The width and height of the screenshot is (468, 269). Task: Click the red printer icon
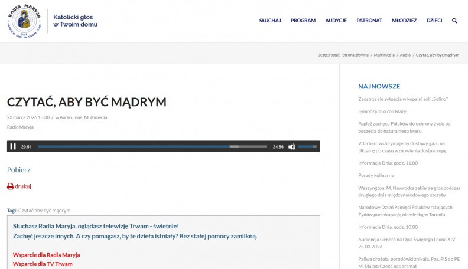point(11,186)
